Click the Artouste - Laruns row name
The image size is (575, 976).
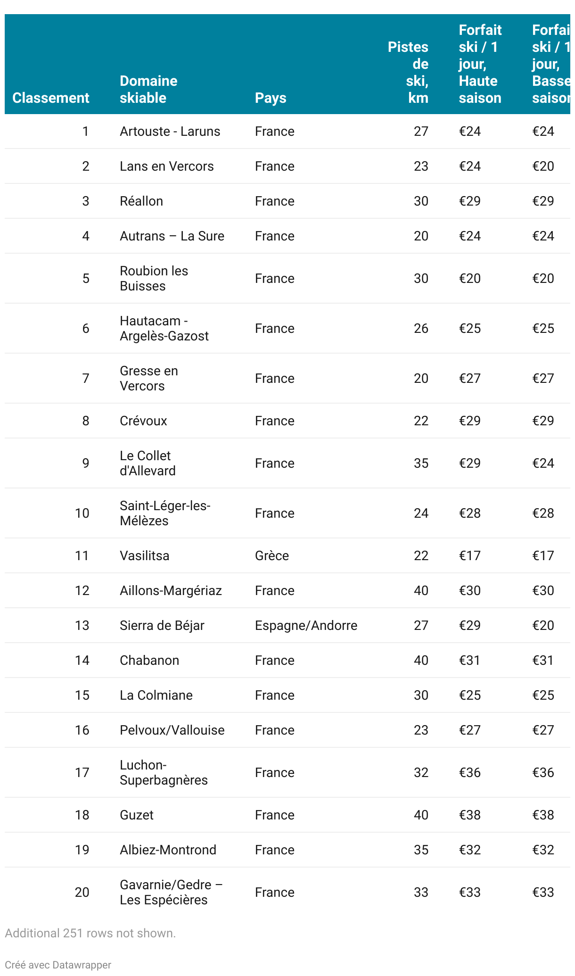coord(170,131)
